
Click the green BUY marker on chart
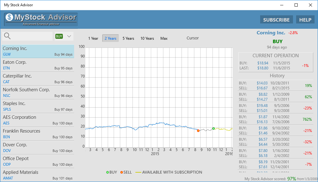(x=214, y=129)
